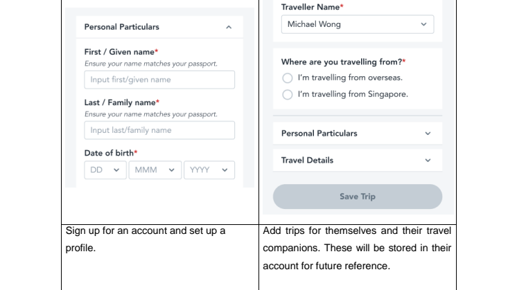Click the DD day dropdown arrow
Viewport: 517px width, 290px height.
(x=116, y=170)
